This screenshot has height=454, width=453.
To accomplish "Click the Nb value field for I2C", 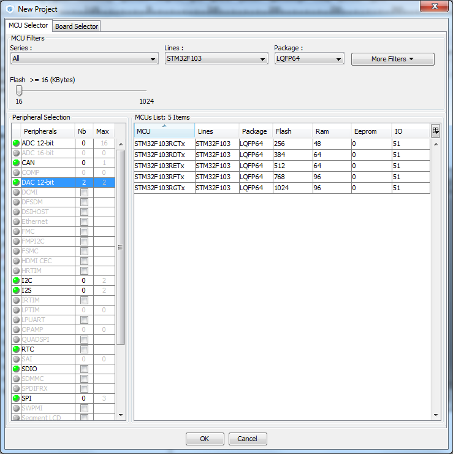I will point(84,280).
